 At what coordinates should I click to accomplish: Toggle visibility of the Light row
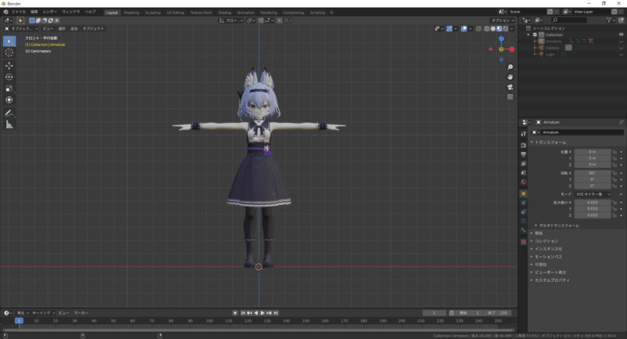[x=621, y=54]
